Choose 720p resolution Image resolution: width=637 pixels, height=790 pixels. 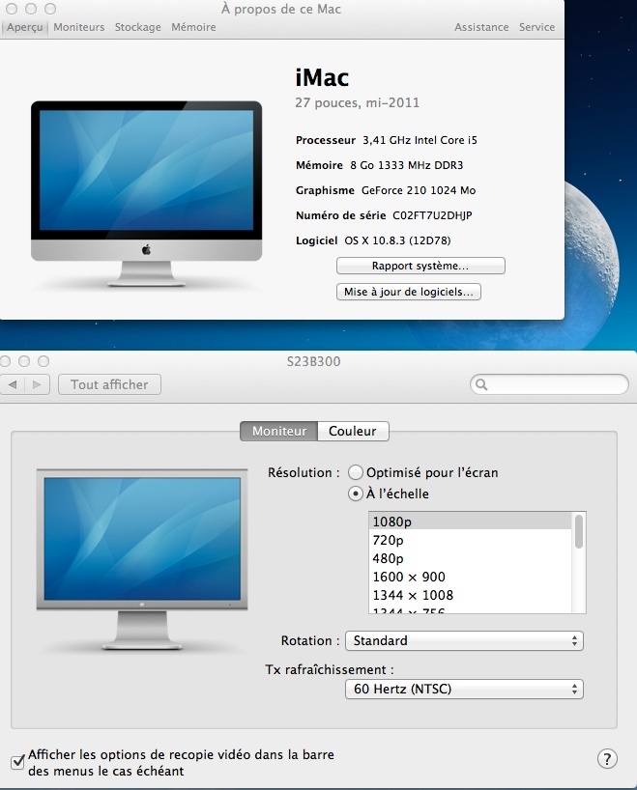pyautogui.click(x=471, y=540)
